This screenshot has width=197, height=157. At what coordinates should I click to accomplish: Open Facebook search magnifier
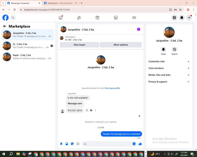tap(13, 18)
